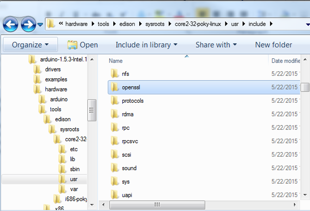
Task: Select the sound folder icon
Action: (114, 168)
